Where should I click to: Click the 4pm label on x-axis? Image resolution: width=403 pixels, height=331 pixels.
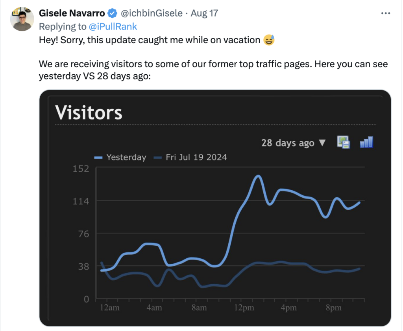[288, 308]
